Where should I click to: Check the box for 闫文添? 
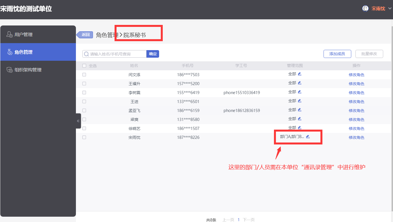pyautogui.click(x=84, y=75)
